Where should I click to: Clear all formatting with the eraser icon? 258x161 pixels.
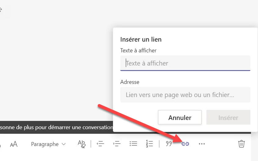82,144
